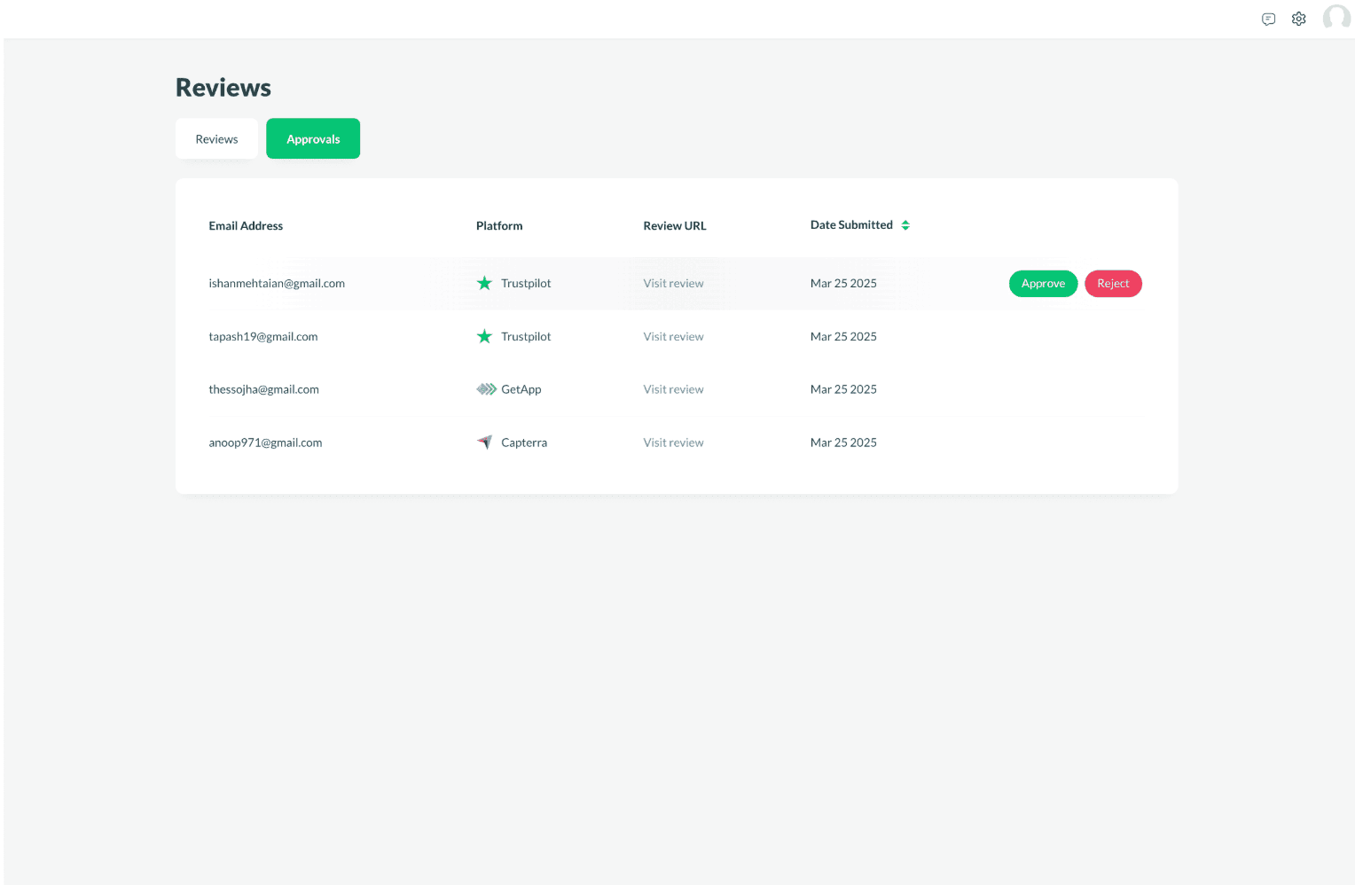Image resolution: width=1355 pixels, height=885 pixels.
Task: Click the Trustpilot star icon for ishanmehtaian's review
Action: (x=484, y=283)
